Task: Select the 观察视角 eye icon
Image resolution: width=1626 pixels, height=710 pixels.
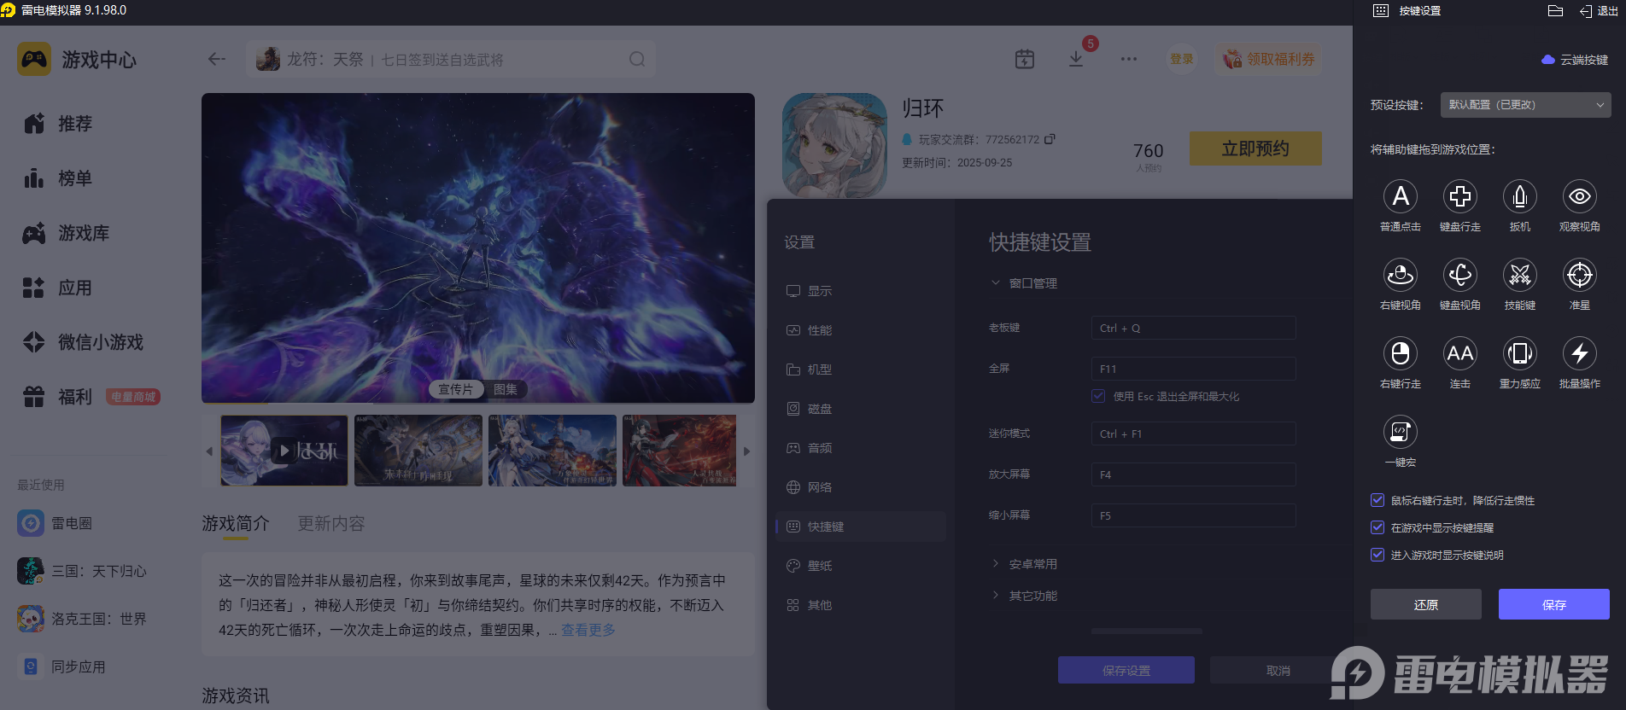Action: click(1580, 196)
